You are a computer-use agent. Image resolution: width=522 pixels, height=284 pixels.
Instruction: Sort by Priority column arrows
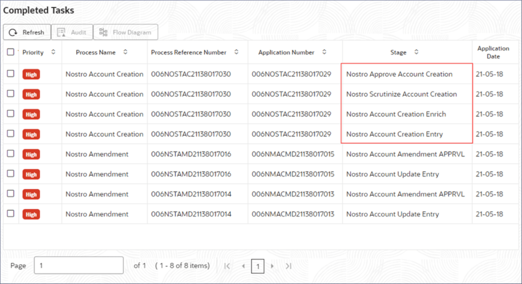coord(53,52)
